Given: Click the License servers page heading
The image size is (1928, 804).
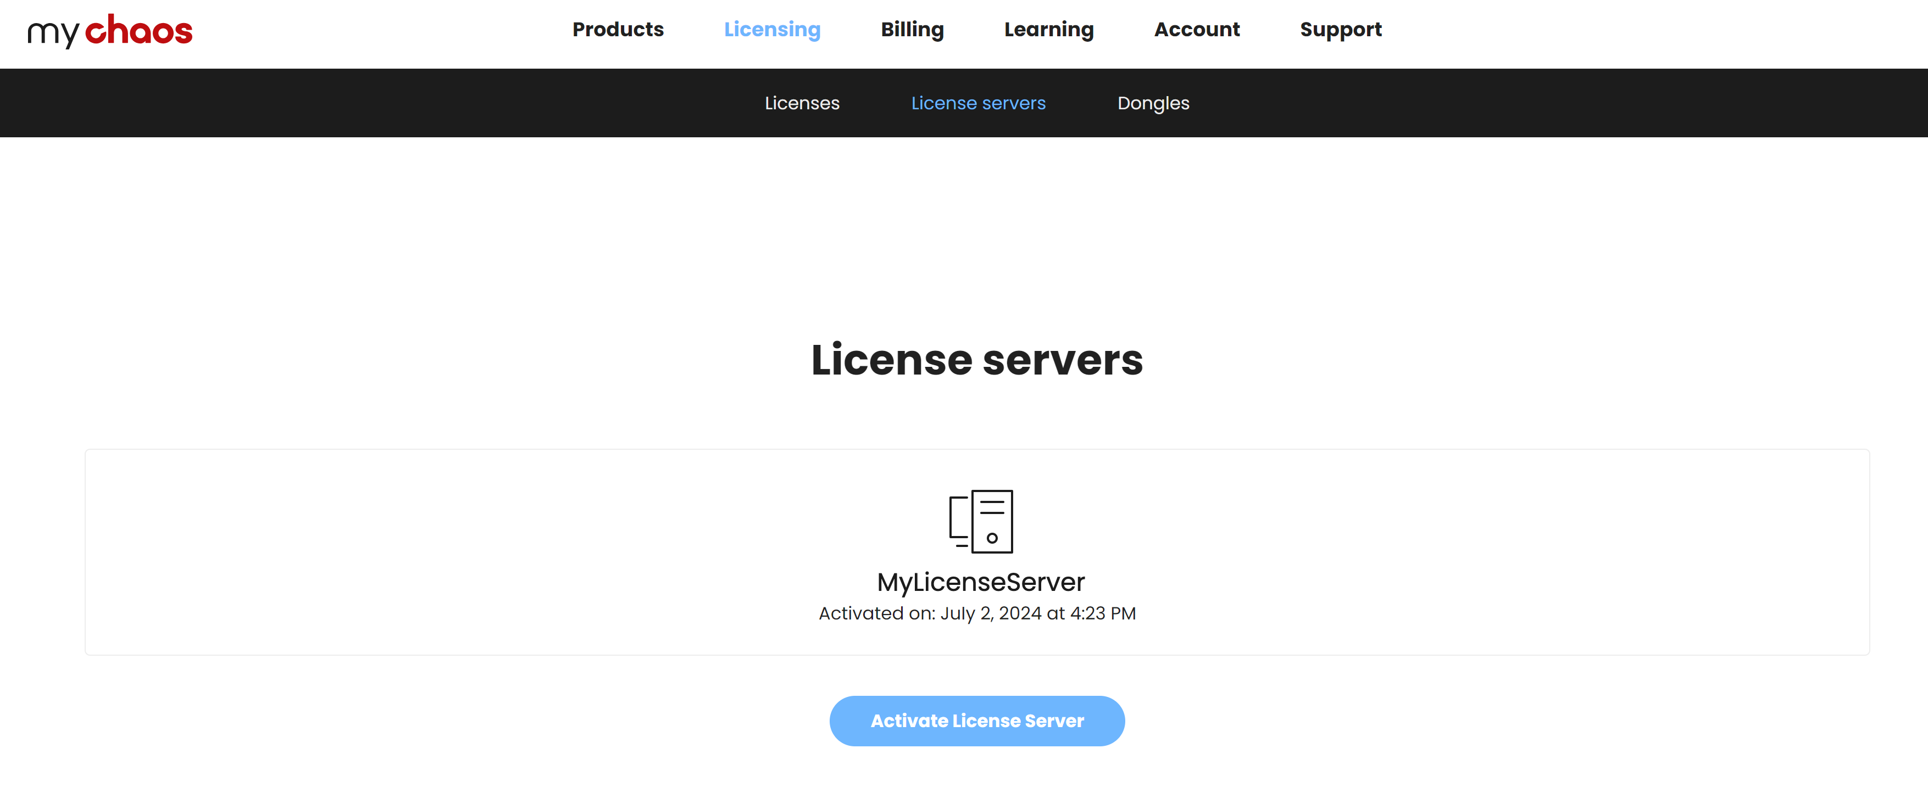Looking at the screenshot, I should point(976,360).
